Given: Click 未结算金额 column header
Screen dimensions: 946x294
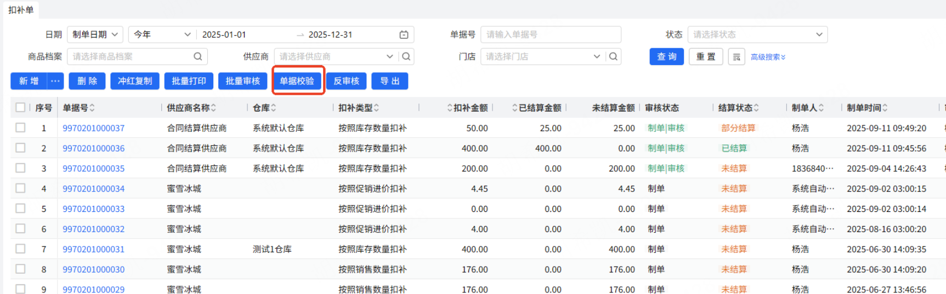Looking at the screenshot, I should coord(613,108).
